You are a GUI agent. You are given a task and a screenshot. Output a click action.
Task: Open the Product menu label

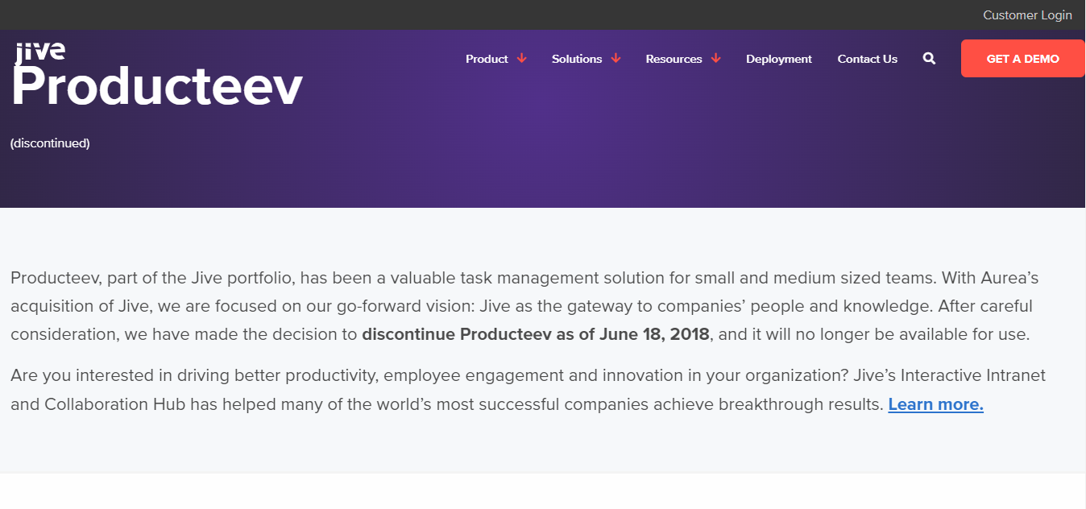pos(487,59)
